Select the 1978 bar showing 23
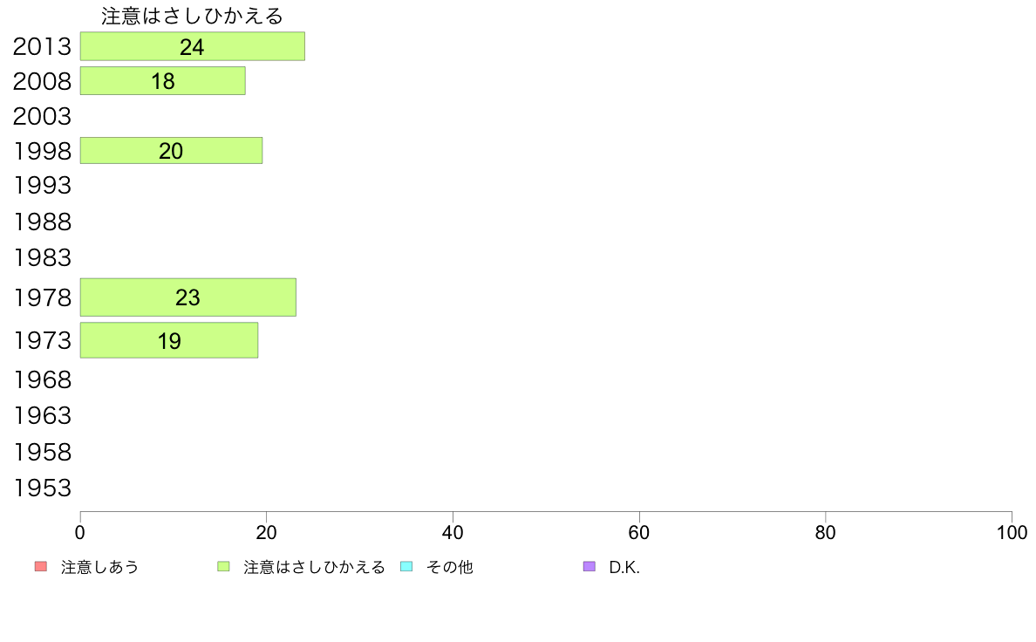This screenshot has height=642, width=1036. [x=188, y=297]
